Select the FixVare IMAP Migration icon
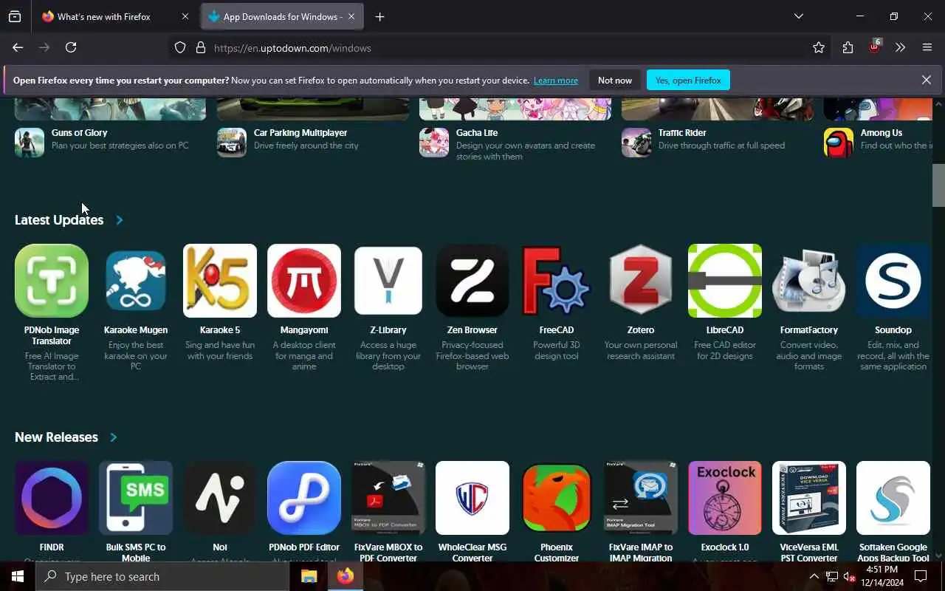945x591 pixels. click(641, 498)
